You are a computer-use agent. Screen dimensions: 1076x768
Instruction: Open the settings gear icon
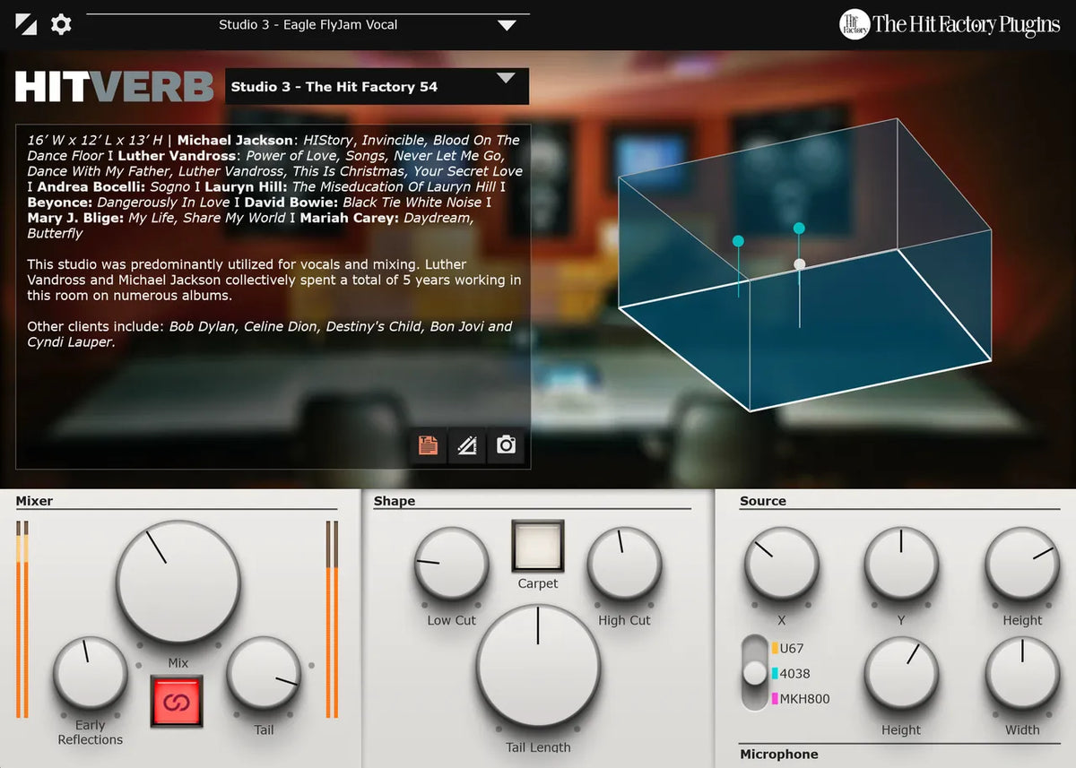point(59,24)
